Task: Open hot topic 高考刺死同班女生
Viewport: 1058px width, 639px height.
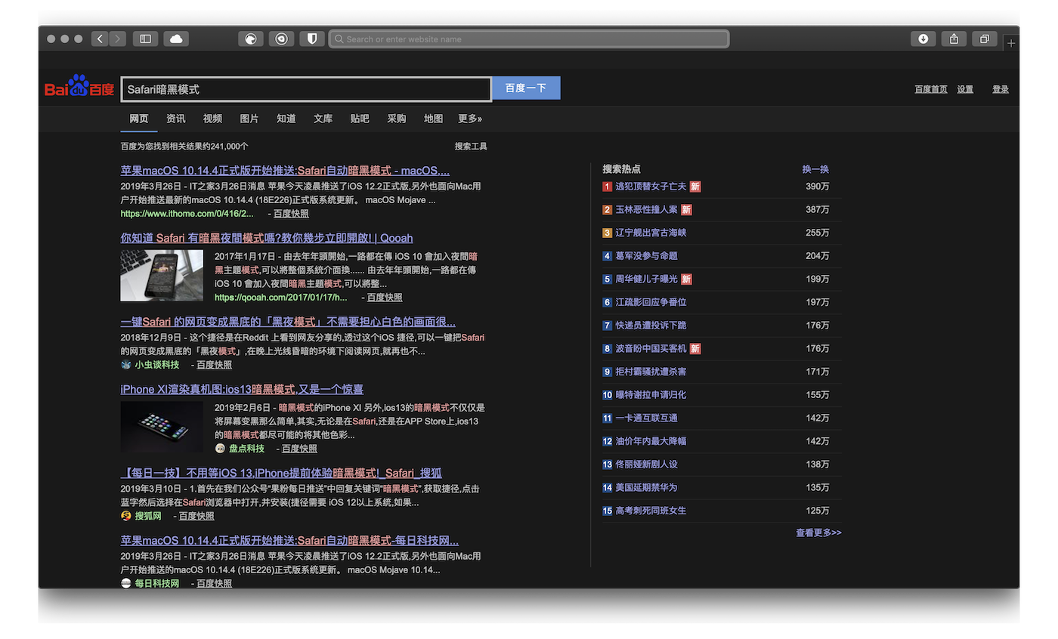Action: click(x=651, y=511)
